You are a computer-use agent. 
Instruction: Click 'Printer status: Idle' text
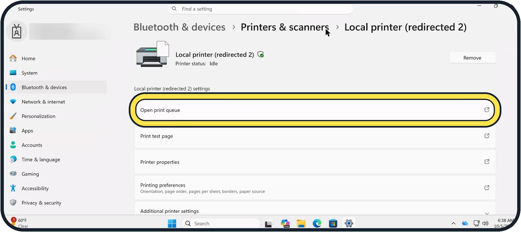point(197,64)
